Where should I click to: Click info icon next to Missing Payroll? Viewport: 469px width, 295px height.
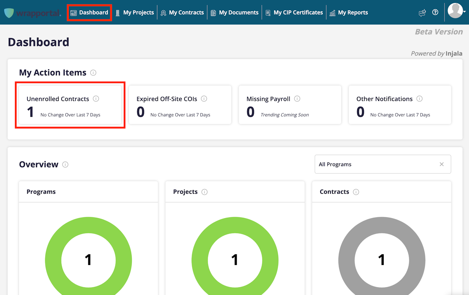pyautogui.click(x=297, y=99)
